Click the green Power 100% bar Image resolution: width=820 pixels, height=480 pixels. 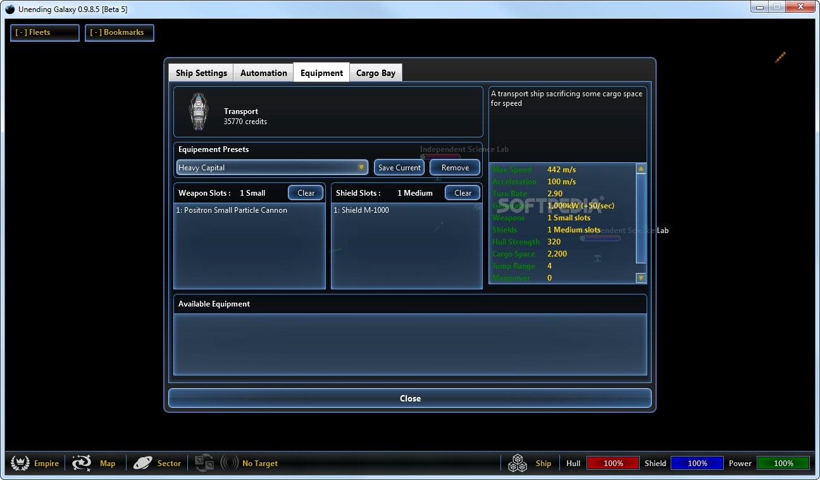(783, 463)
